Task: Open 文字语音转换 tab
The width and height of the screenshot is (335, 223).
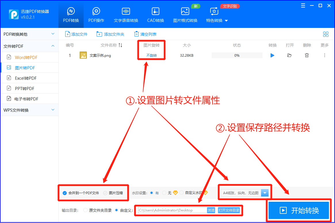Action: tap(126, 15)
